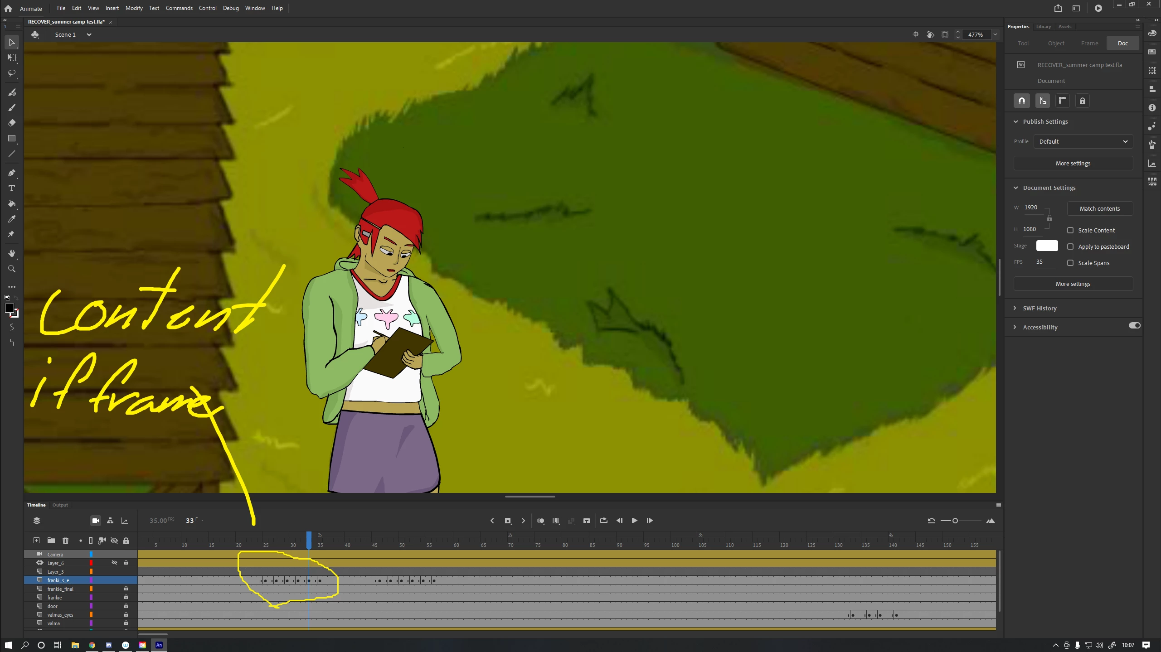
Task: Open the Profile Default dropdown
Action: click(x=1083, y=141)
